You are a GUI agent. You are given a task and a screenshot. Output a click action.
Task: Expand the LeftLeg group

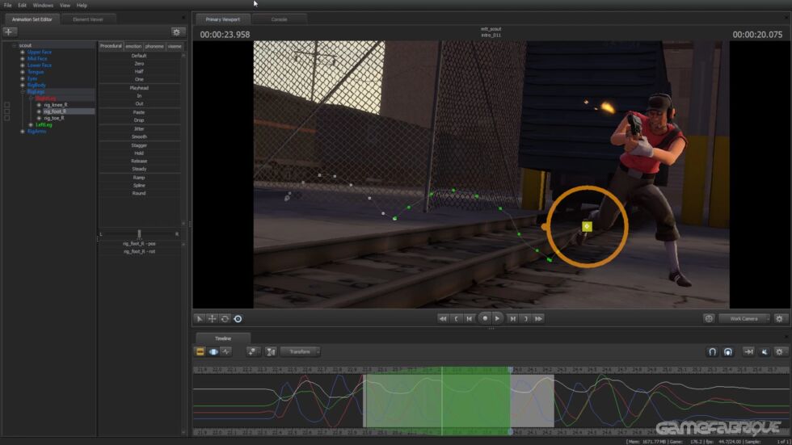31,124
